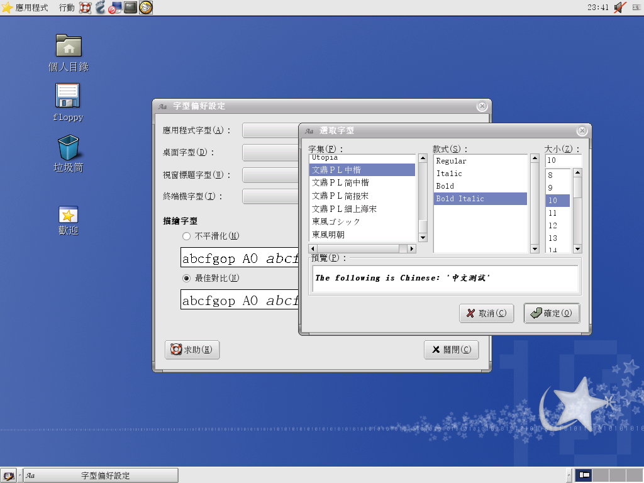Image resolution: width=644 pixels, height=483 pixels.
Task: Open the 行動 actions menu
Action: (x=66, y=8)
